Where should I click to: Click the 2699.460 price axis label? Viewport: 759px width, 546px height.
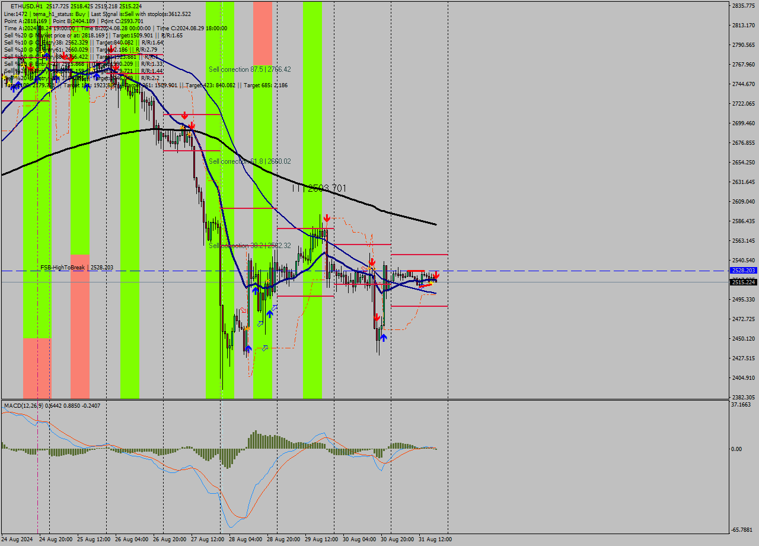(743, 123)
